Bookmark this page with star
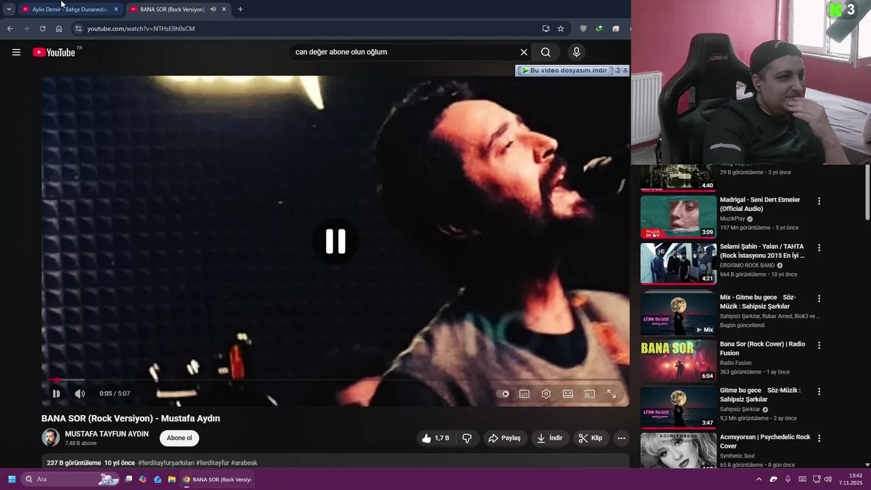 click(x=561, y=29)
